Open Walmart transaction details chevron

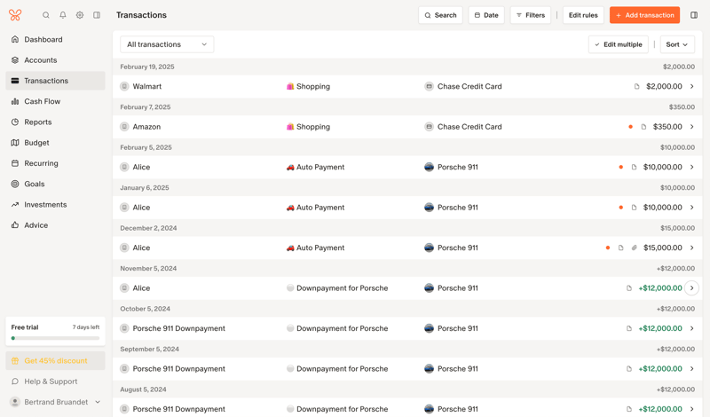692,86
